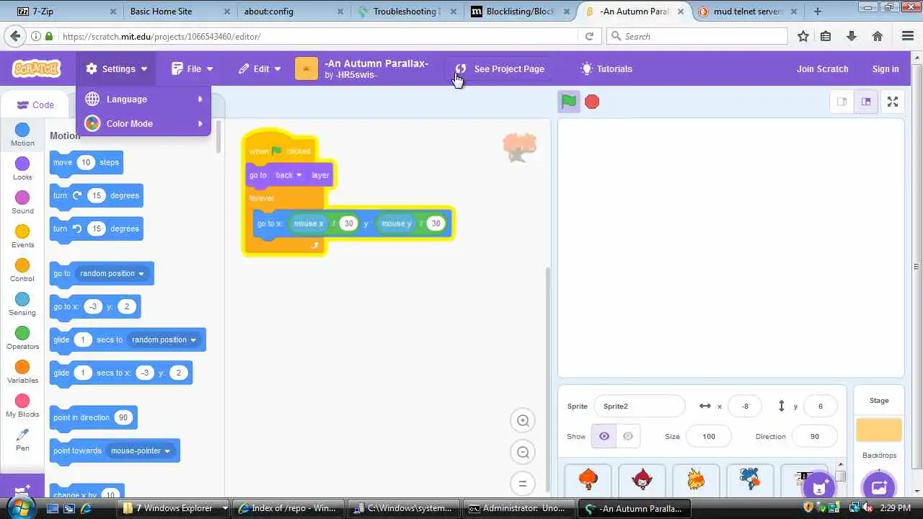Select the Events block category
The image size is (923, 519).
coord(22,236)
